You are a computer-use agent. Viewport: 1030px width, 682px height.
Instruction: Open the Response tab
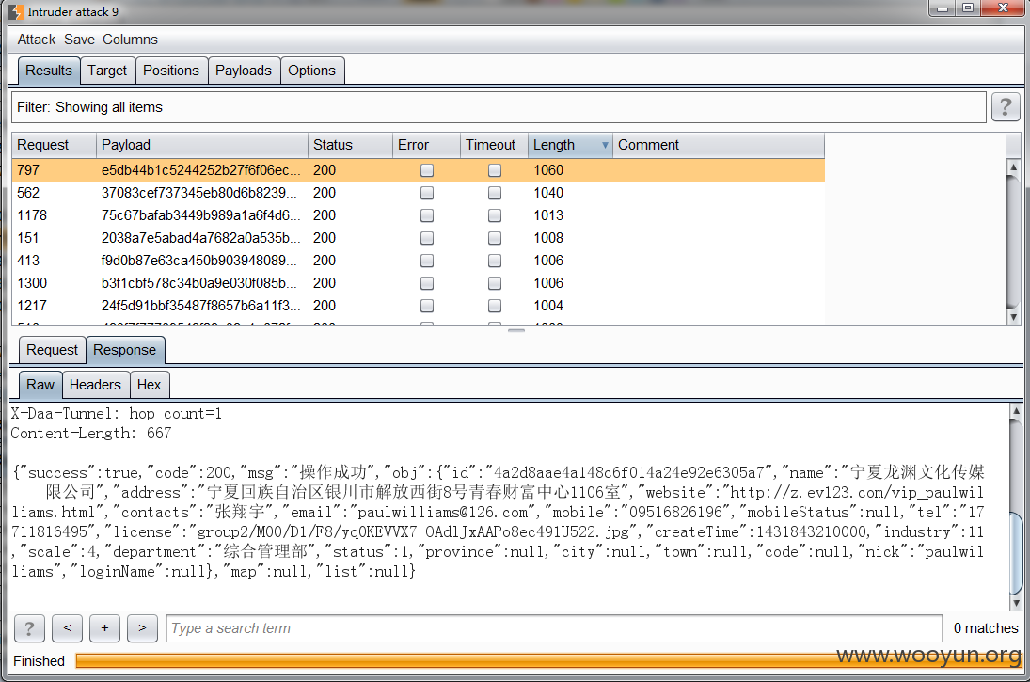[x=125, y=350]
